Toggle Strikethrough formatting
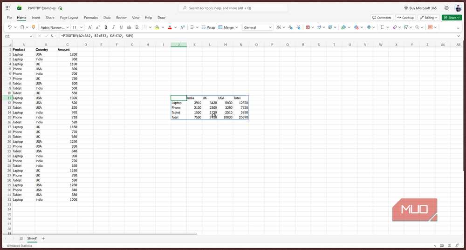The image size is (466, 250). [129, 27]
